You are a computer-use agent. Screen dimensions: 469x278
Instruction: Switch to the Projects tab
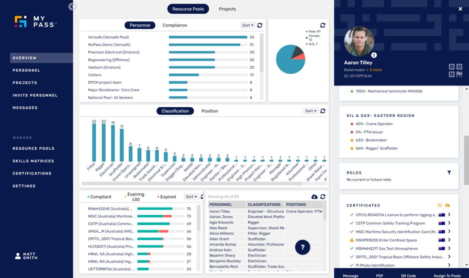(x=227, y=9)
